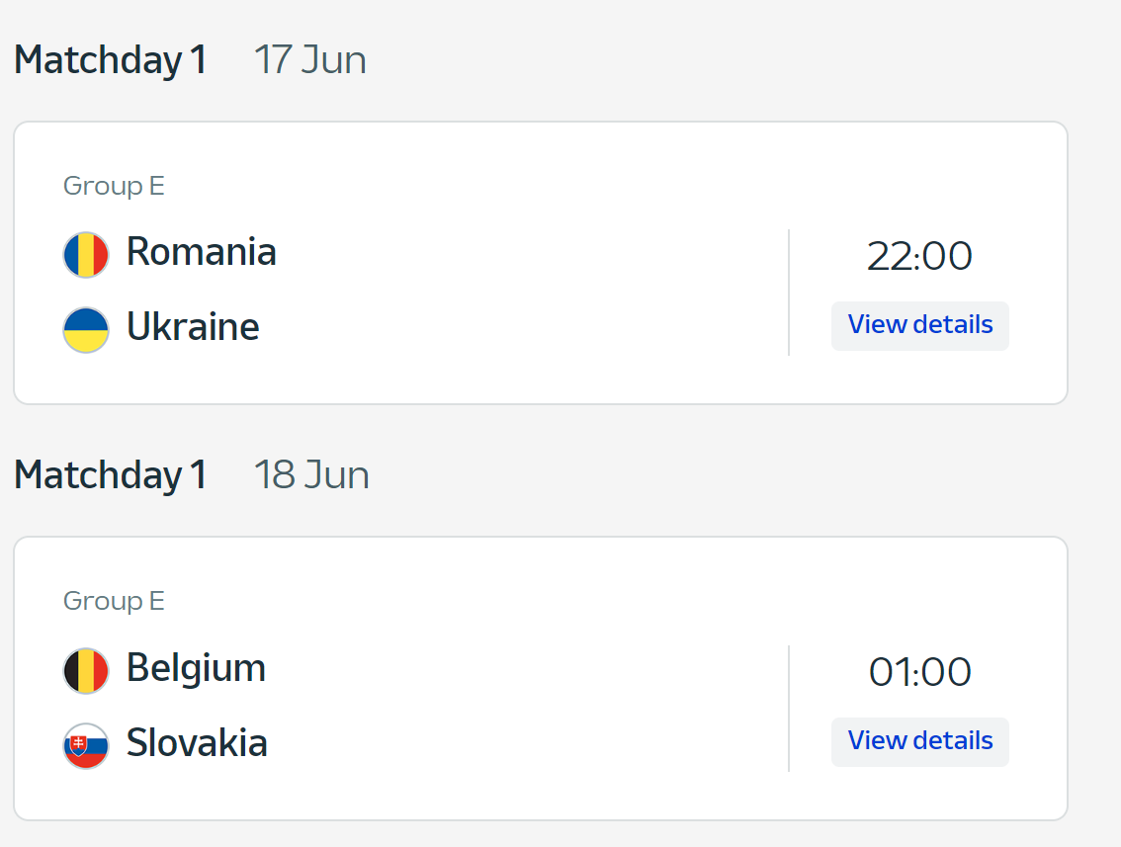This screenshot has height=847, width=1121.
Task: View details for Romania vs Ukraine
Action: (920, 325)
